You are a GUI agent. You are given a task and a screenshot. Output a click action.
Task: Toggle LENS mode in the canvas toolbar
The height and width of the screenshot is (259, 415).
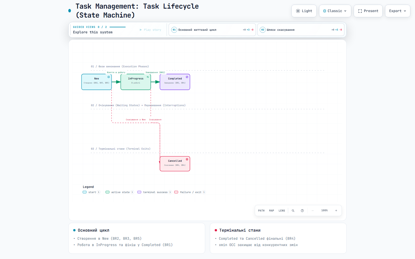point(282,211)
